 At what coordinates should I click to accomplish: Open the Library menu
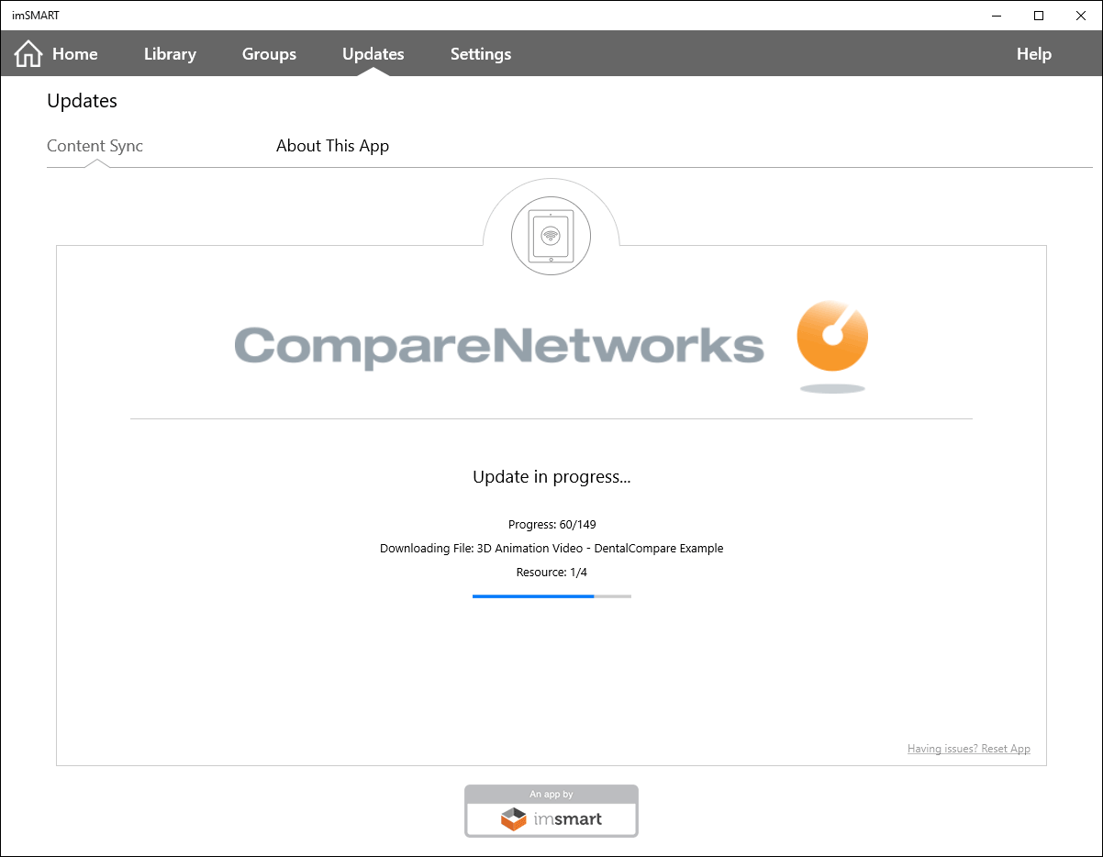tap(170, 54)
